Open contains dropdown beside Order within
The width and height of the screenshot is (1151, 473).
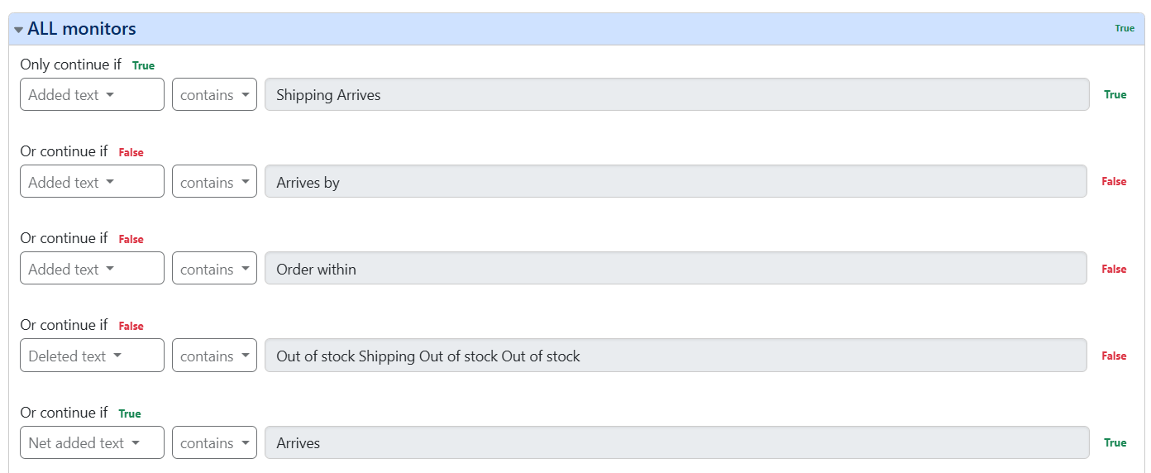pos(214,268)
